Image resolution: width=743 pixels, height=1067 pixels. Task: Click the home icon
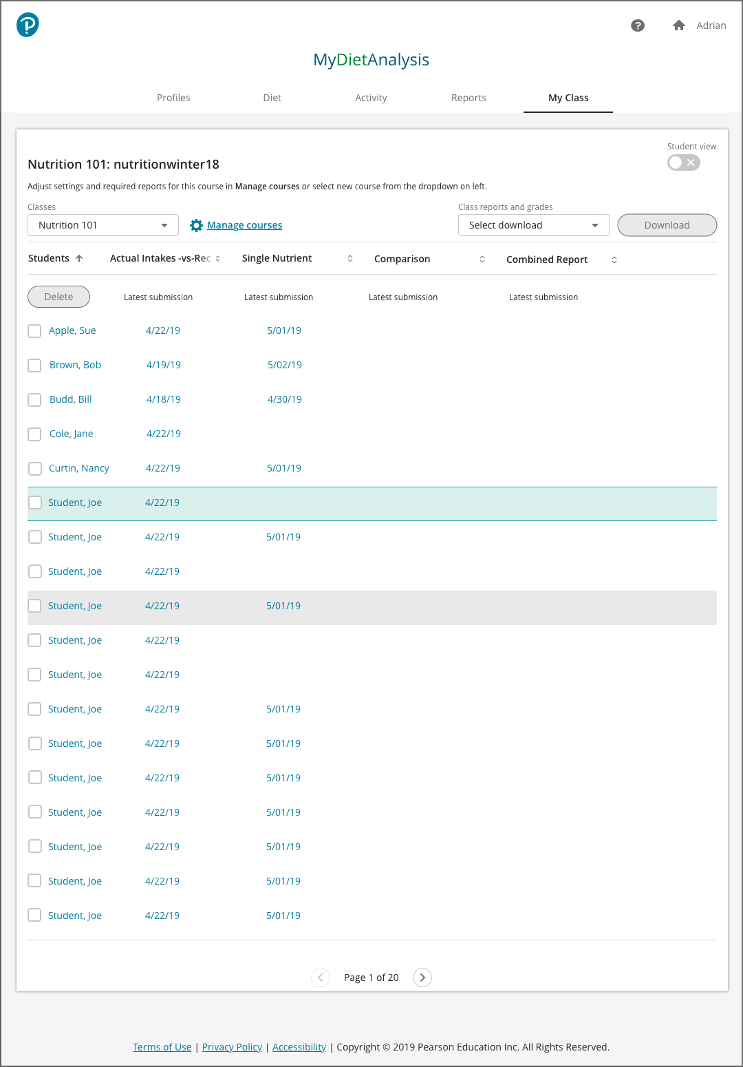pos(678,25)
